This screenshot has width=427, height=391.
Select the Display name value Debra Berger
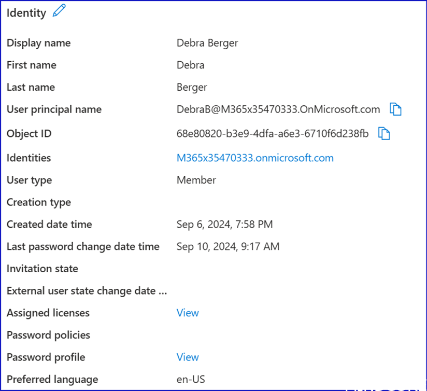point(207,43)
